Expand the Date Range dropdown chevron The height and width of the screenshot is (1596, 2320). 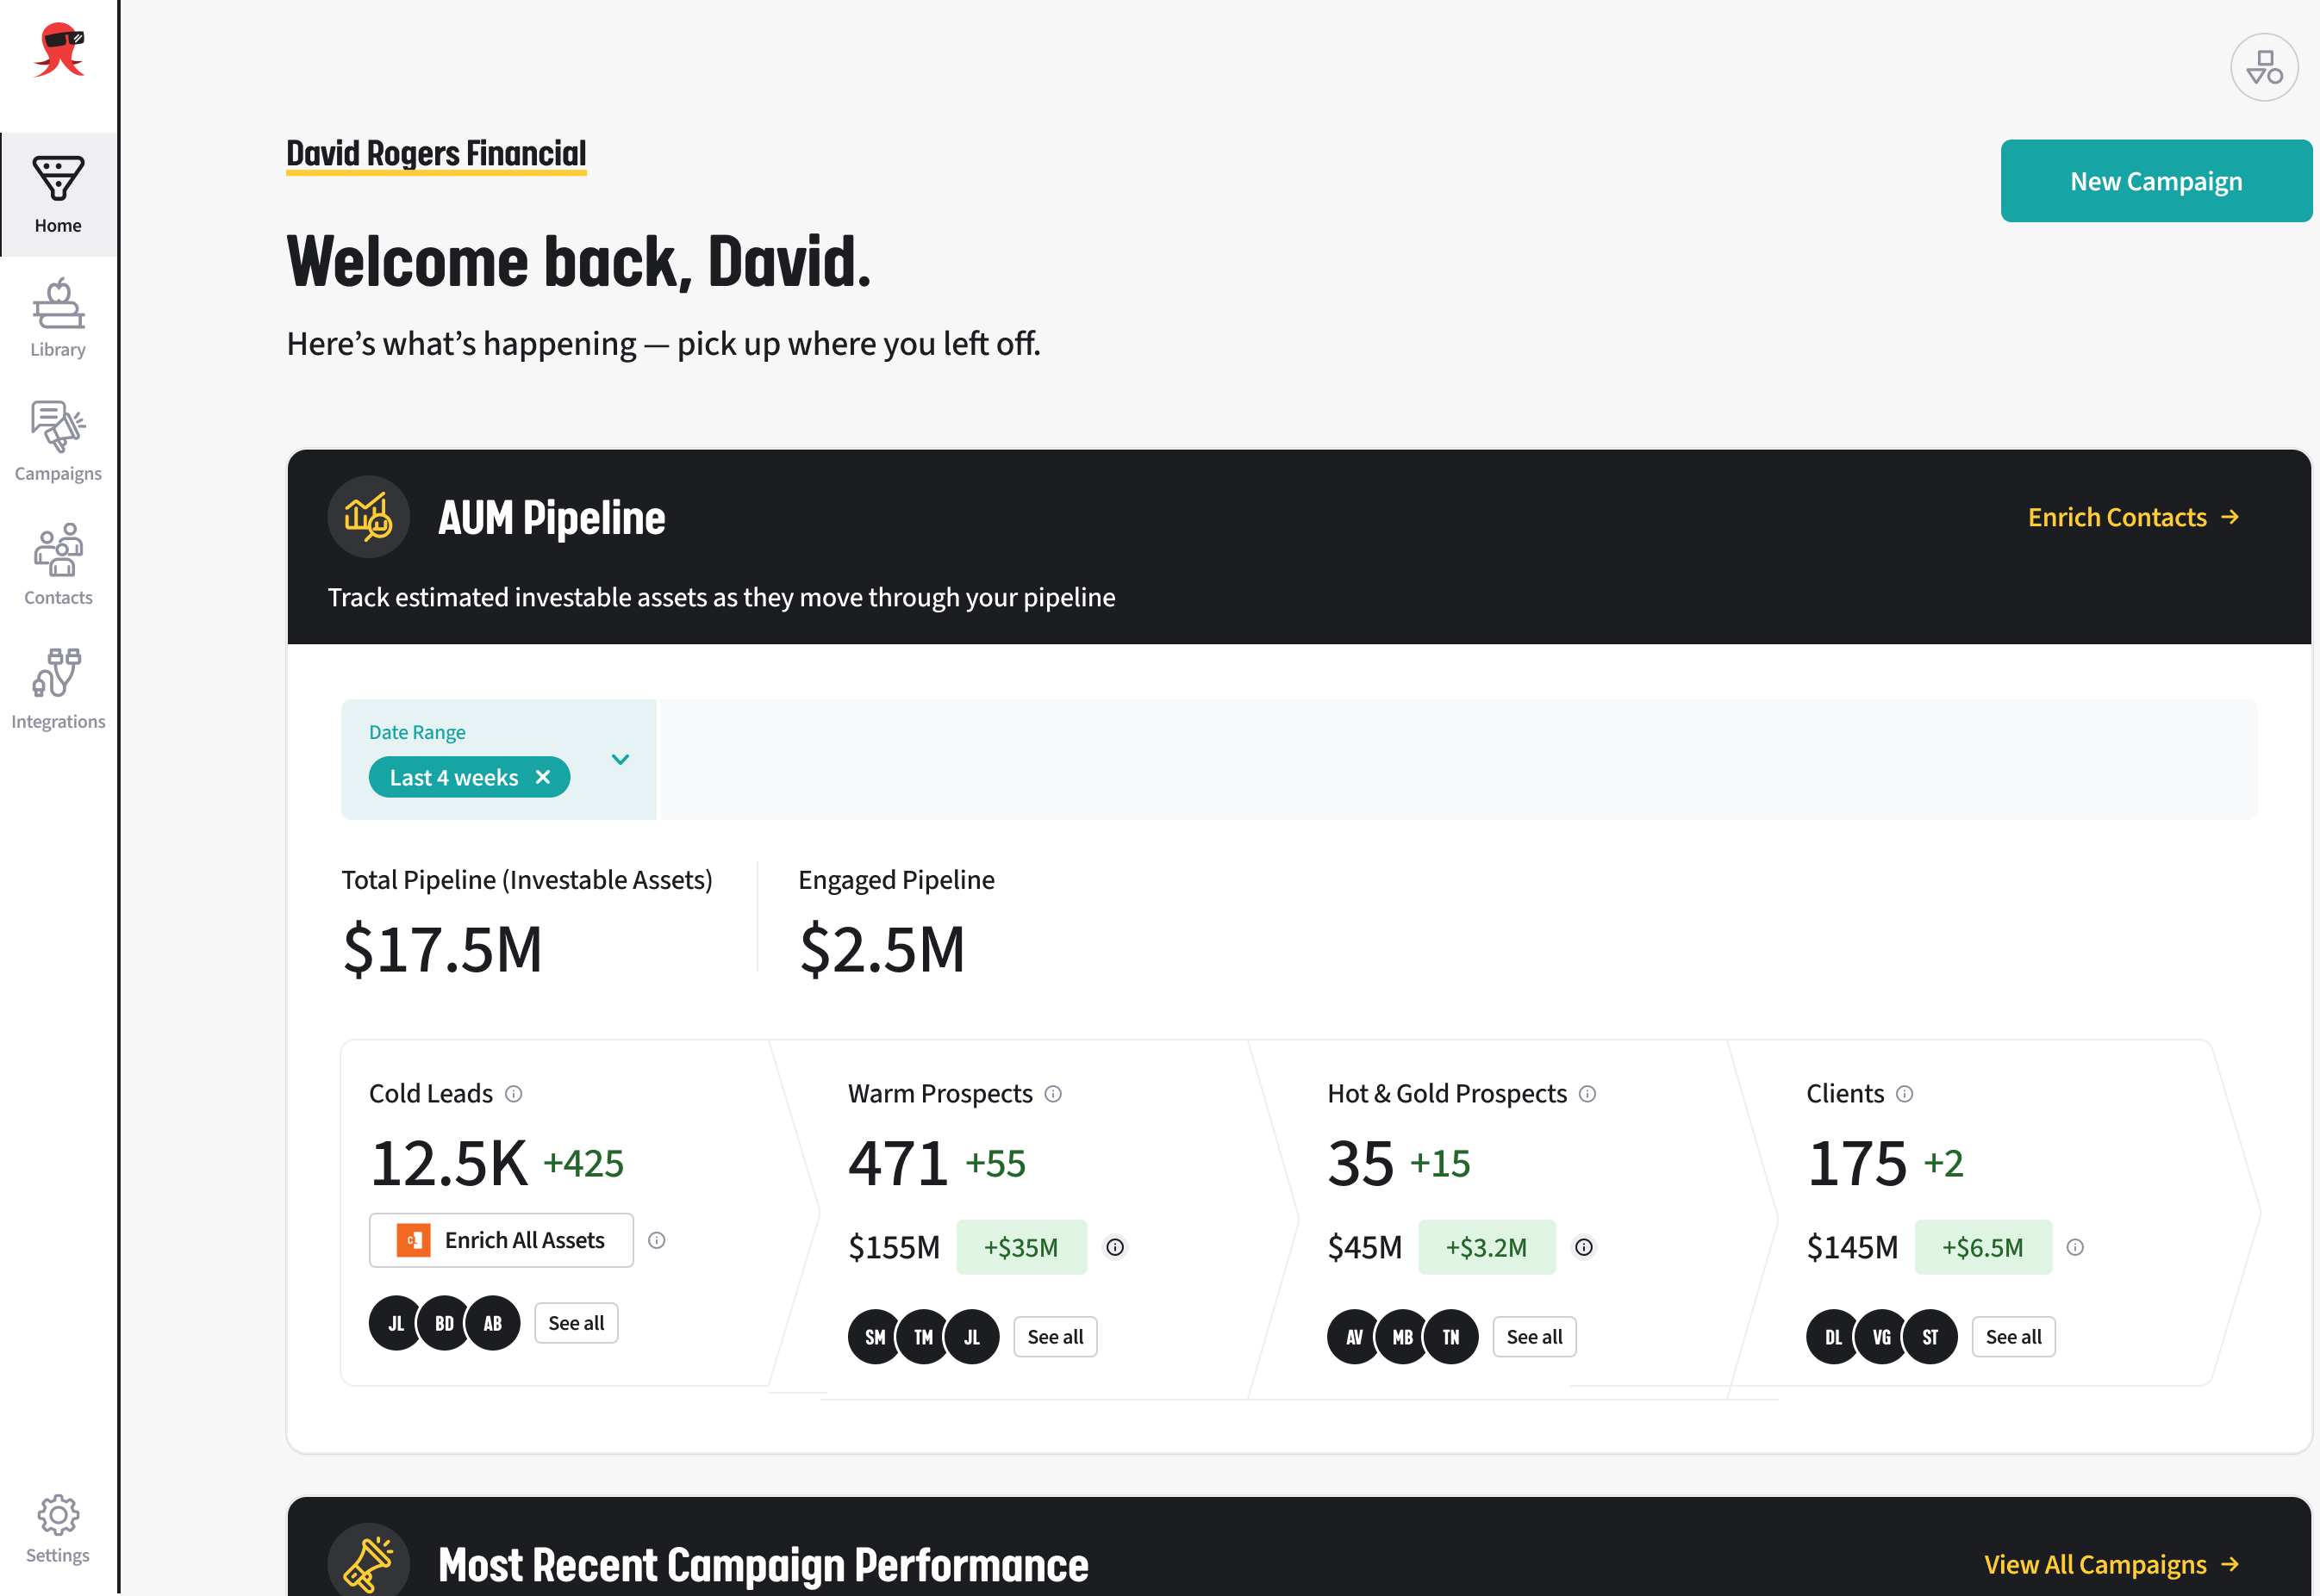(621, 759)
